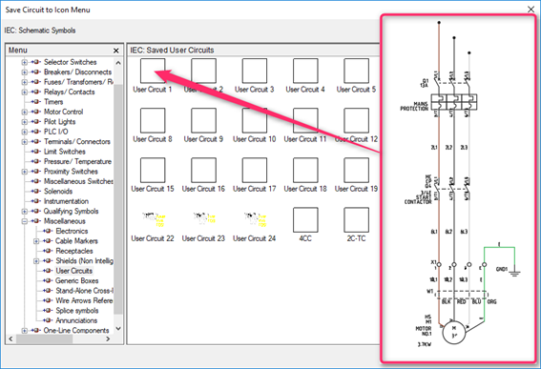The width and height of the screenshot is (541, 369).
Task: Select the User Circuit 2 icon box
Action: pos(203,71)
